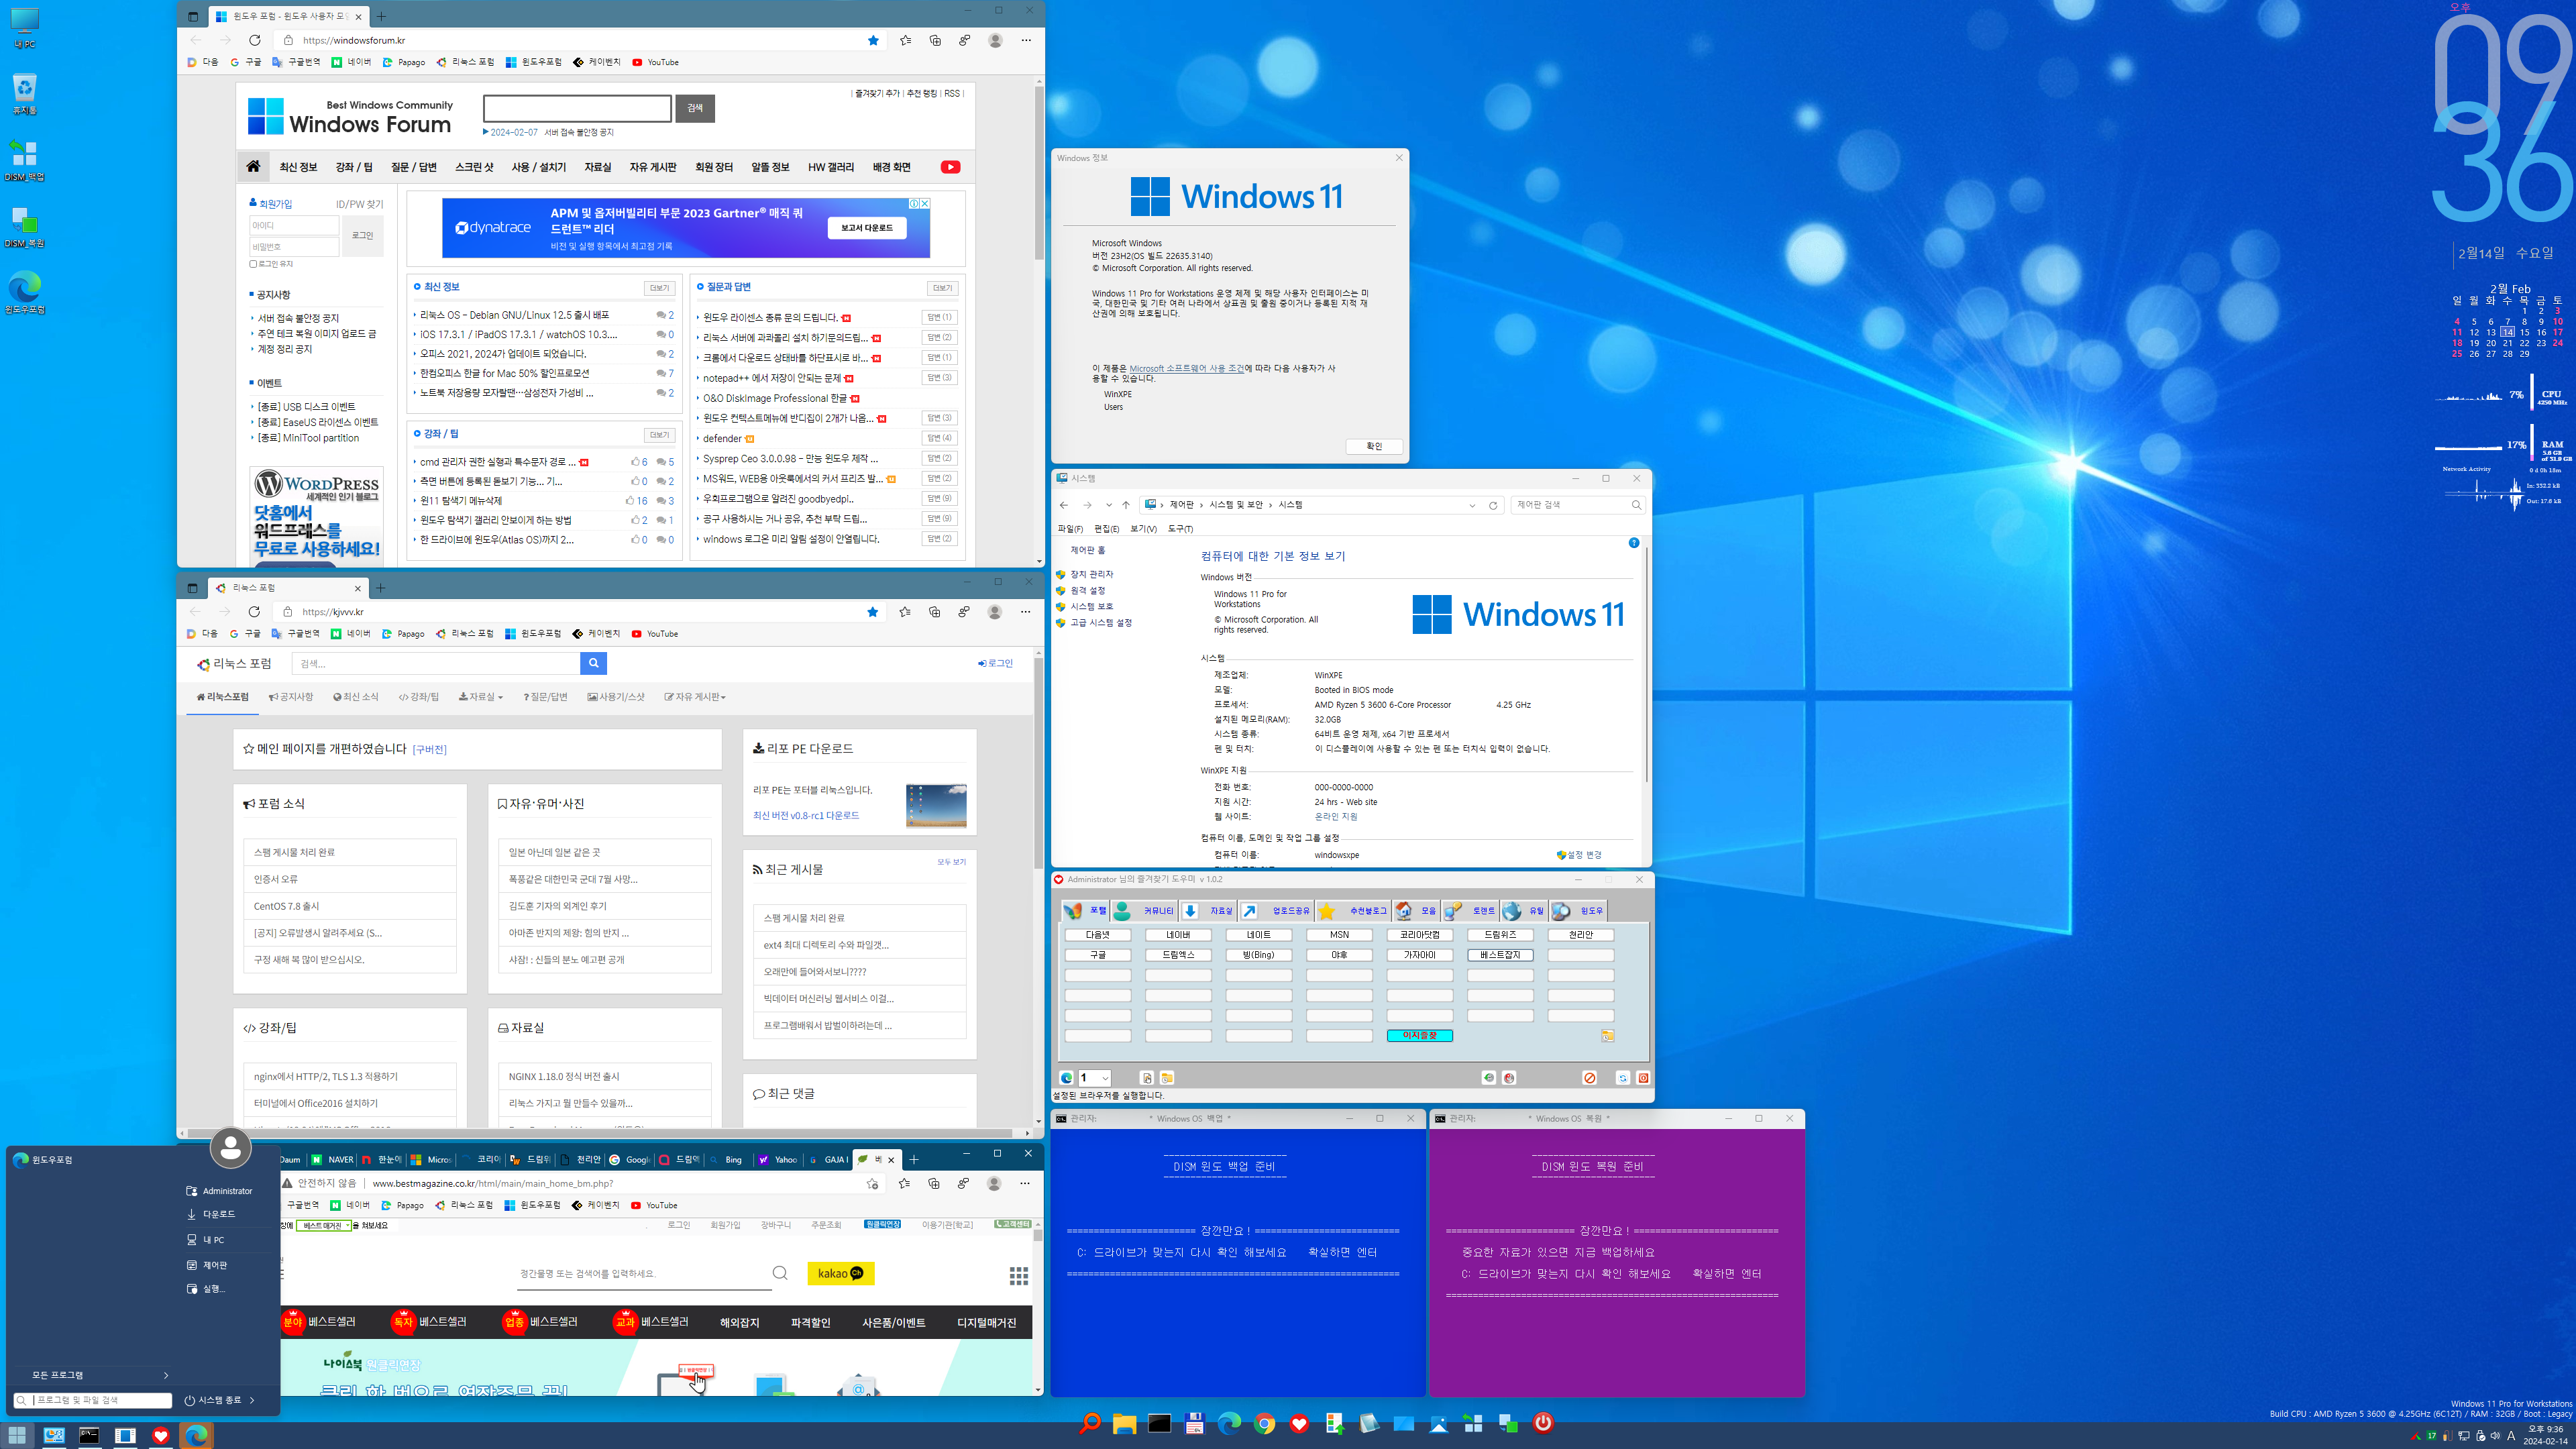Click the YouTube icon in Windows Forum navigation
The width and height of the screenshot is (2576, 1449).
(950, 167)
